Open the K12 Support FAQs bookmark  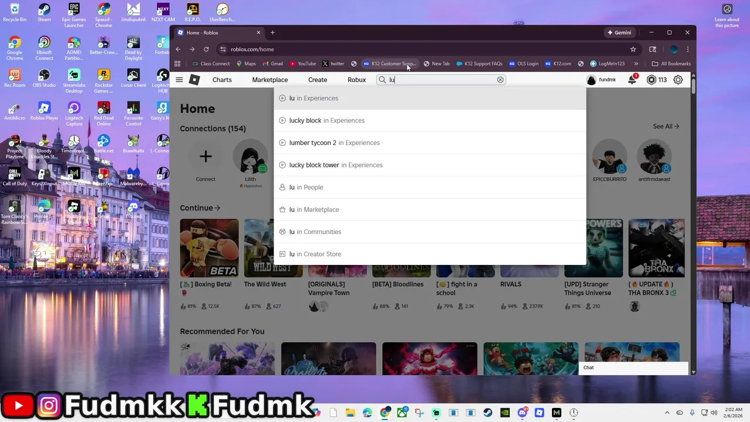[479, 63]
